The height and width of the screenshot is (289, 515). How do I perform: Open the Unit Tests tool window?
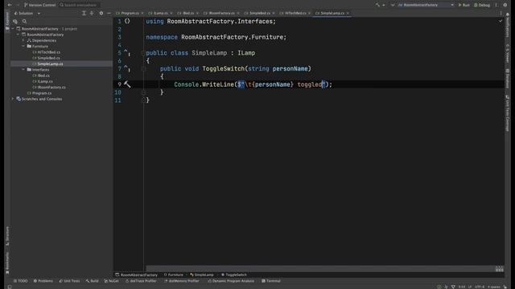pyautogui.click(x=69, y=281)
